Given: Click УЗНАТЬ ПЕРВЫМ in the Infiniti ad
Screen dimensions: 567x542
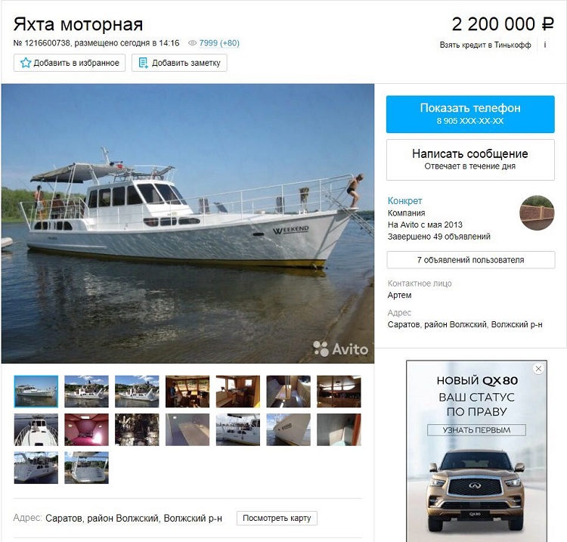Looking at the screenshot, I should pos(476,430).
